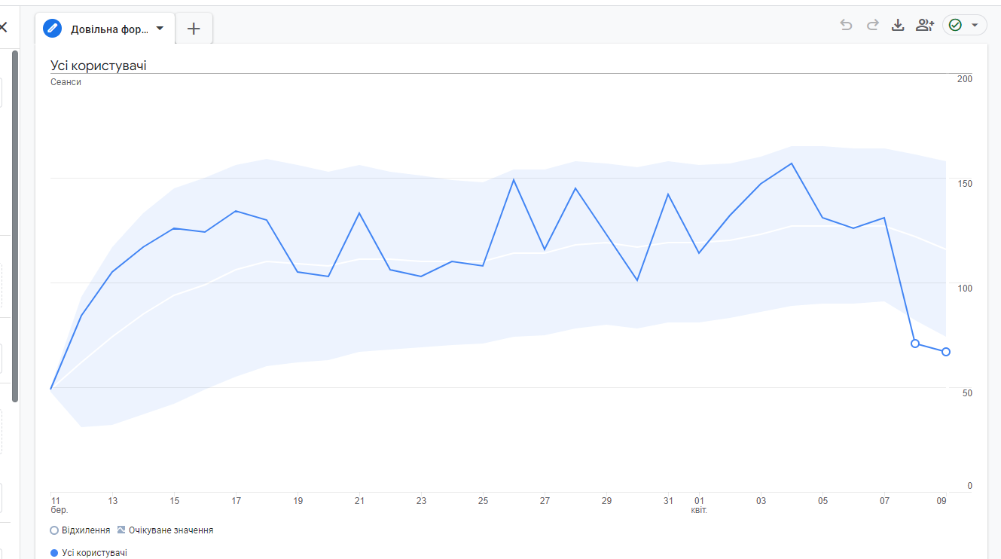Image resolution: width=1001 pixels, height=559 pixels.
Task: Click the redo arrow icon
Action: [x=872, y=25]
